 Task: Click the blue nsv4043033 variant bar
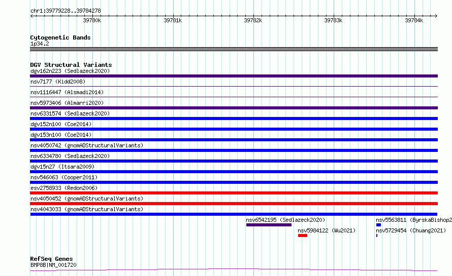234,214
